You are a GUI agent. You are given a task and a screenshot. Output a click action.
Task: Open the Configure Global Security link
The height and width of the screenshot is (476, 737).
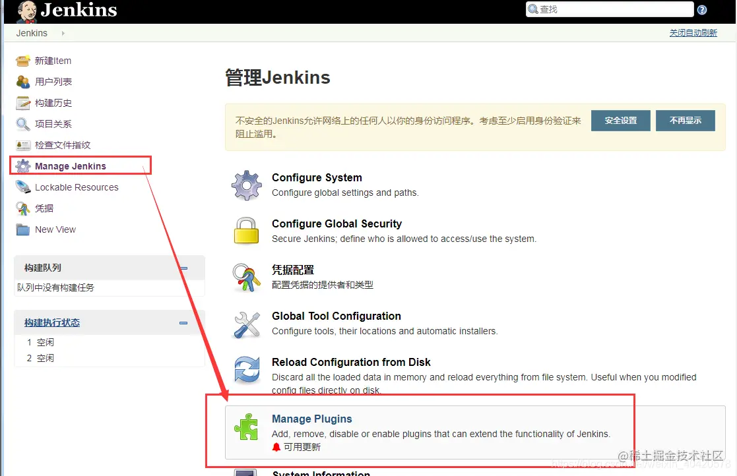336,224
